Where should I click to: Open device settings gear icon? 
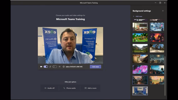coord(64,67)
